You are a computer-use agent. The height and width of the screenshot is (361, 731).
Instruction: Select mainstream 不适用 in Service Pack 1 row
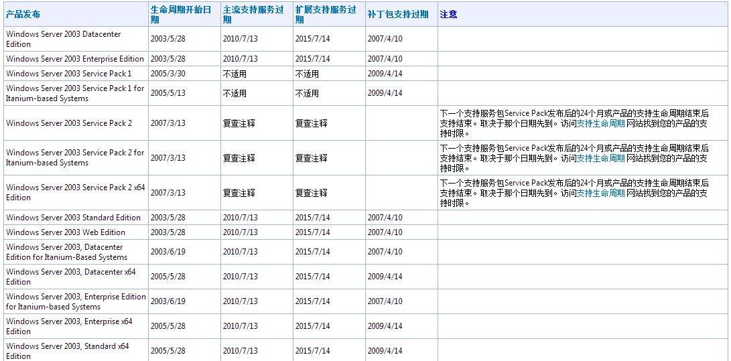(x=235, y=74)
